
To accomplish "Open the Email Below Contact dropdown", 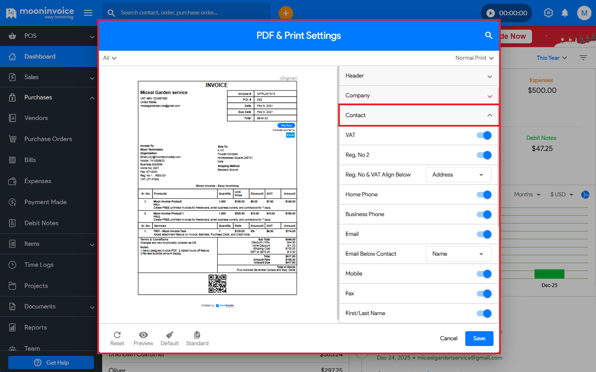I will pyautogui.click(x=458, y=254).
